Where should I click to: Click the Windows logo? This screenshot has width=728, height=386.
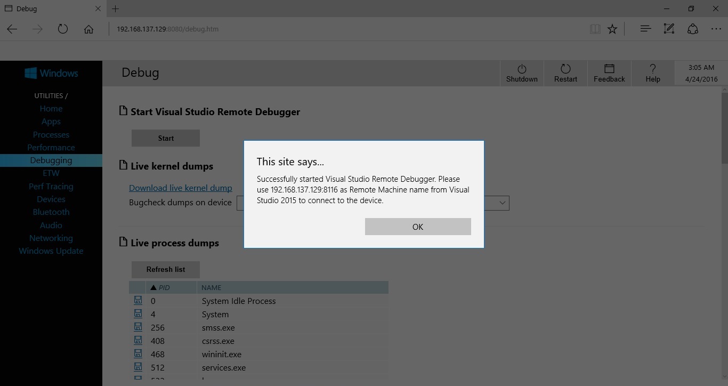point(51,73)
